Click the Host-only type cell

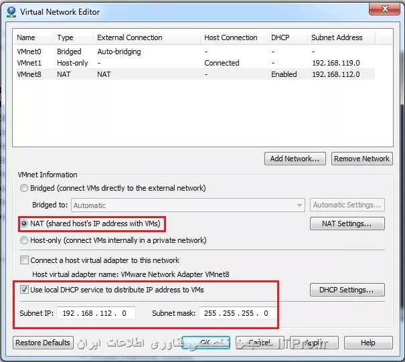tap(72, 63)
